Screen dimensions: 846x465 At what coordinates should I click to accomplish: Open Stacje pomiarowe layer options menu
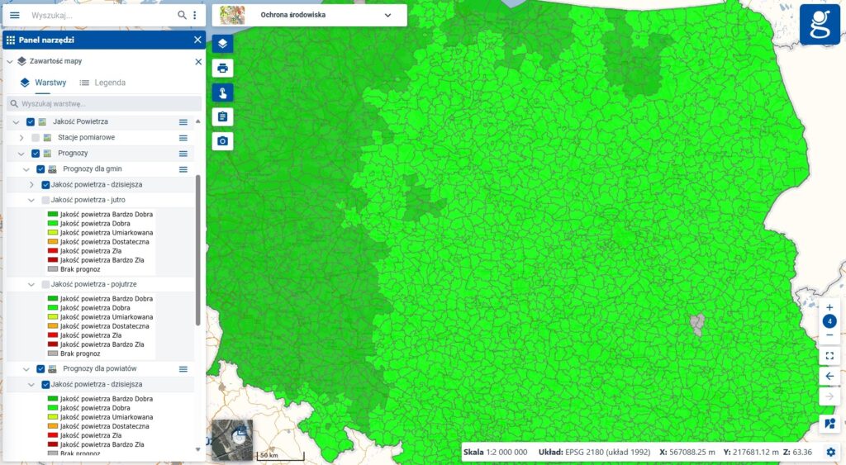coord(183,138)
